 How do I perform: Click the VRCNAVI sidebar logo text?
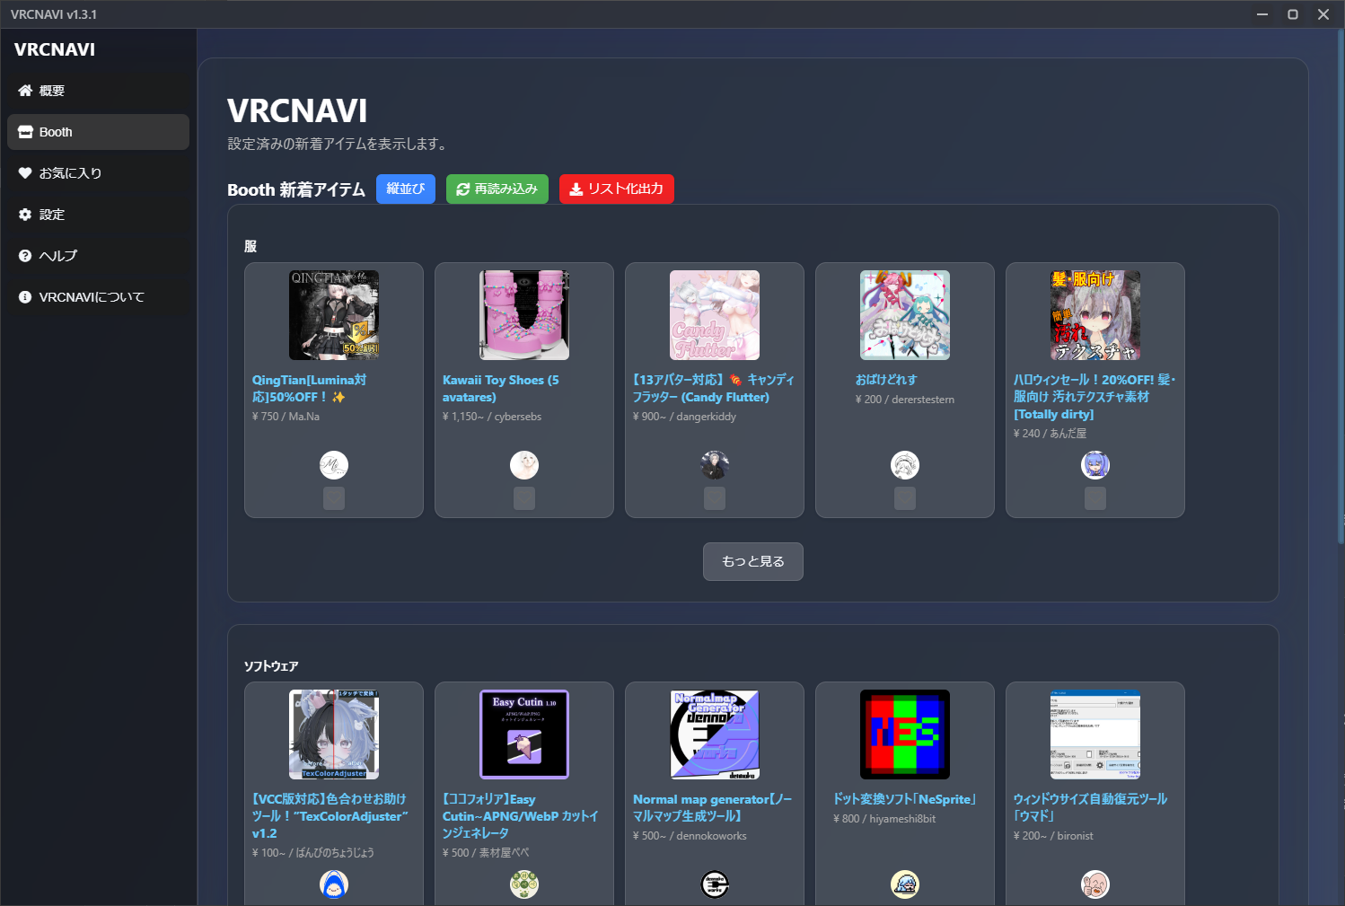point(55,49)
